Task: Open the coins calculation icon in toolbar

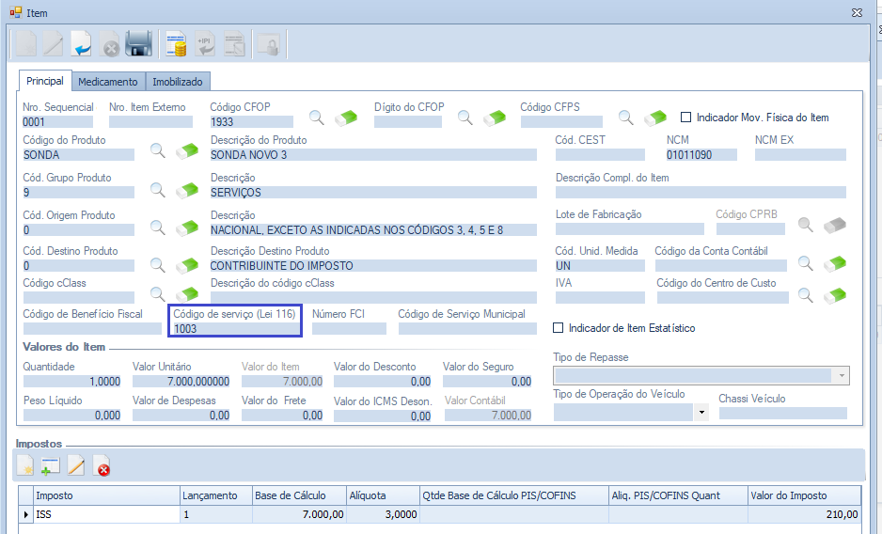Action: 176,44
